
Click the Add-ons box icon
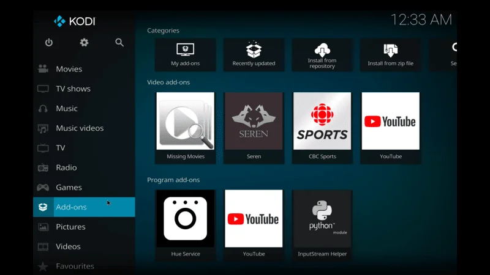tap(43, 207)
